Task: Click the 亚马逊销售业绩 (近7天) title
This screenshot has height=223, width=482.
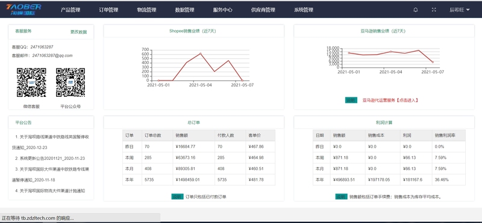Action: coord(383,31)
